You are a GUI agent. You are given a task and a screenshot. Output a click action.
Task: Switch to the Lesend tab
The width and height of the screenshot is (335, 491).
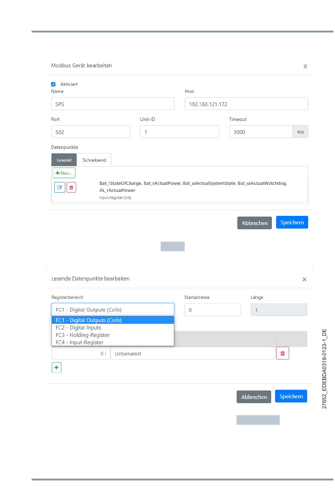click(x=64, y=160)
